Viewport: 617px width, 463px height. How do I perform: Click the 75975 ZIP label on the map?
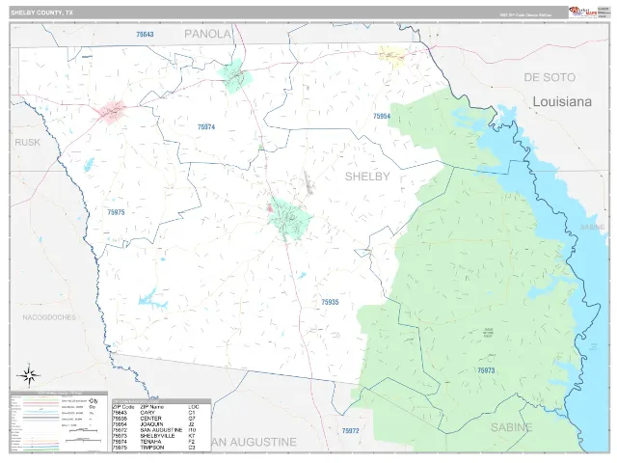point(116,212)
